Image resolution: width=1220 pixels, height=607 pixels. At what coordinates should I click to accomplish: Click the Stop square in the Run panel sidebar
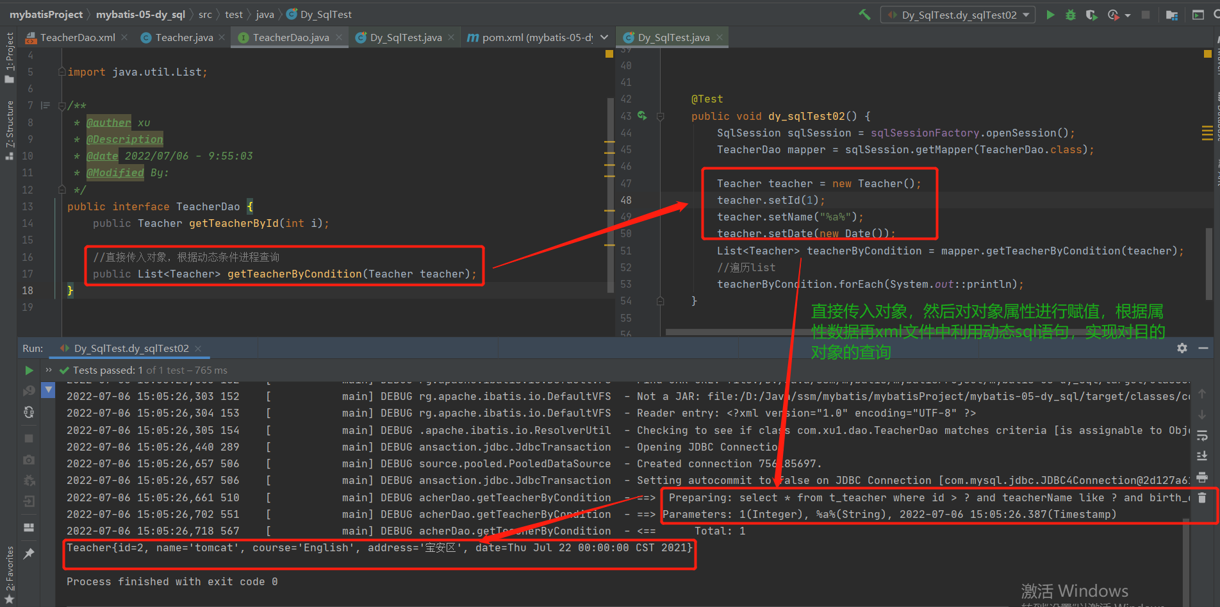click(29, 438)
